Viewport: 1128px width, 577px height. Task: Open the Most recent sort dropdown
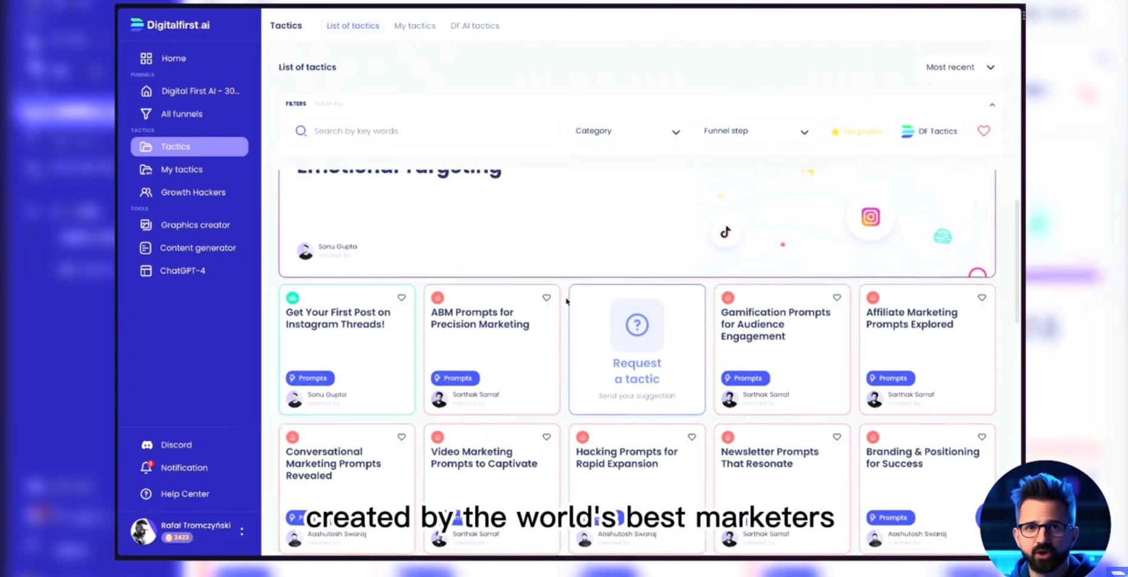(x=960, y=67)
